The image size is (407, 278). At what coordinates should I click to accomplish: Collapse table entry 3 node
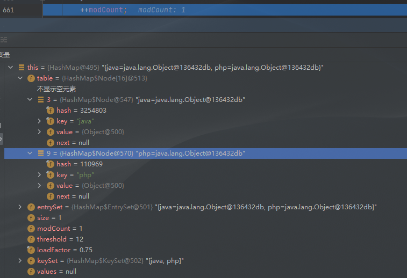30,99
